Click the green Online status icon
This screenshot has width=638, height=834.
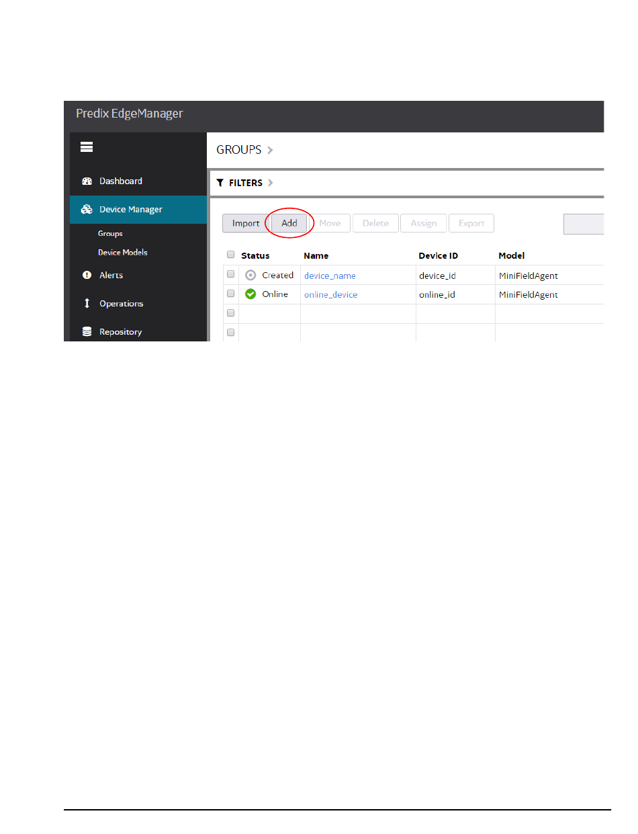[x=250, y=294]
